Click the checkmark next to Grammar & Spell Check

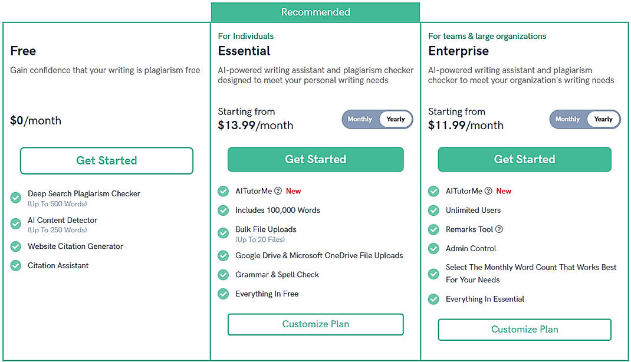[x=223, y=274]
